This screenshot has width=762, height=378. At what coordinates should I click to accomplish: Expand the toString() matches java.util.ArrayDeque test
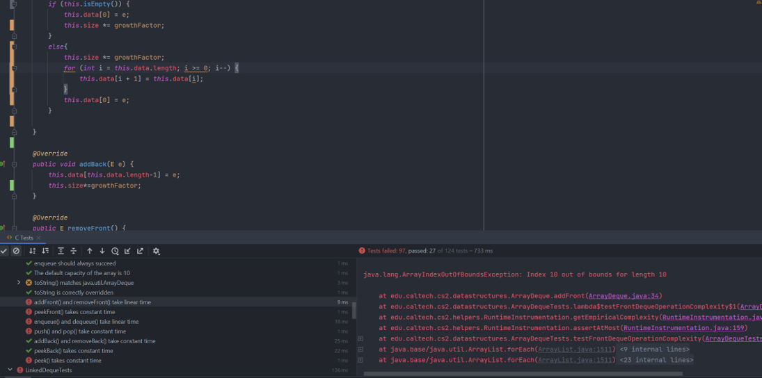point(19,283)
